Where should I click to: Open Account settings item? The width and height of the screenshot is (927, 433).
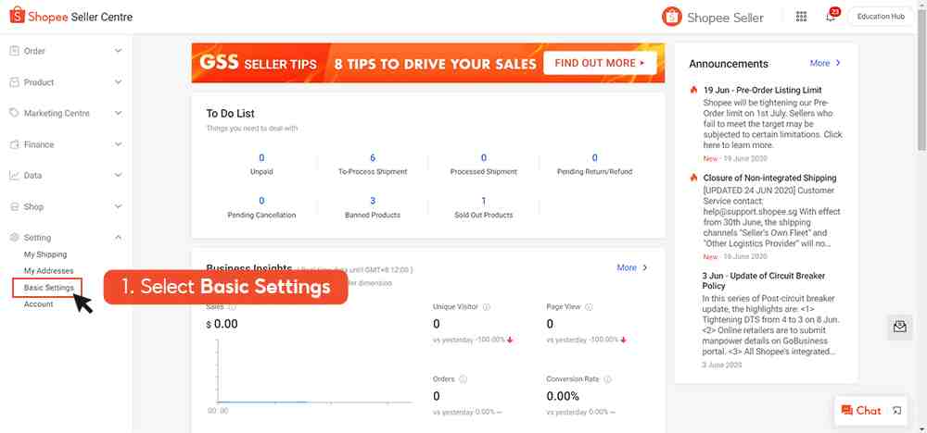click(38, 304)
